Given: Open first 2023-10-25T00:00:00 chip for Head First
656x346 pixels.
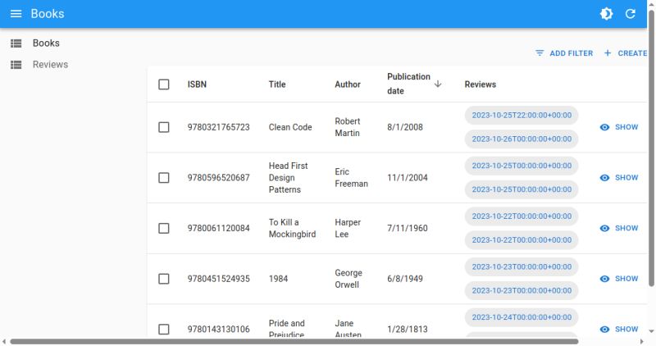Looking at the screenshot, I should tap(522, 166).
